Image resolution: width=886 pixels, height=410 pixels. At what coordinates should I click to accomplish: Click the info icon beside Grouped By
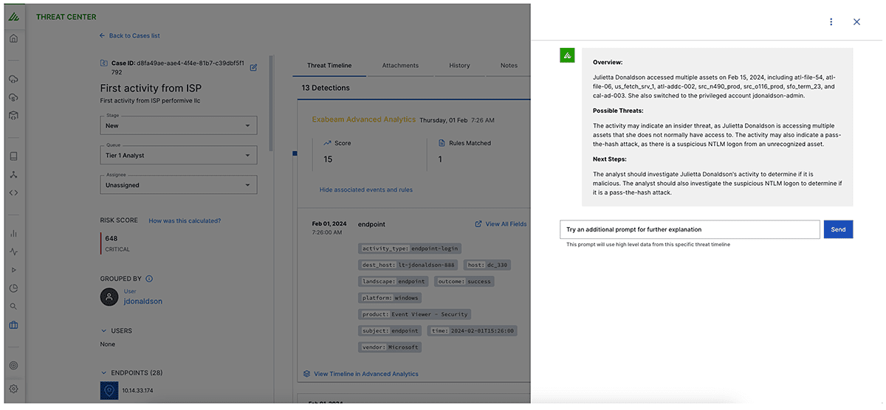[149, 279]
